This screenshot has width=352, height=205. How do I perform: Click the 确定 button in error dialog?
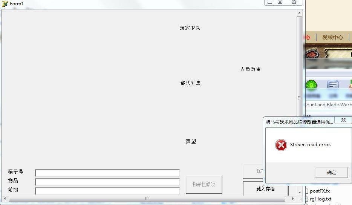(332, 173)
